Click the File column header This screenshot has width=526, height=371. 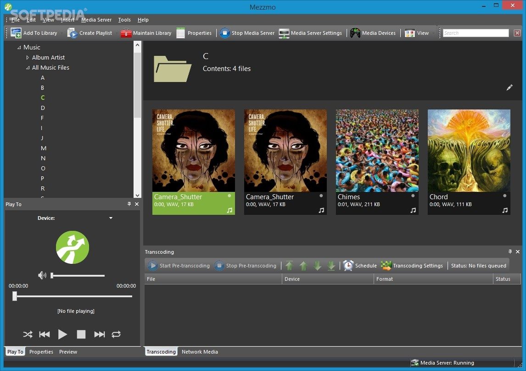213,279
